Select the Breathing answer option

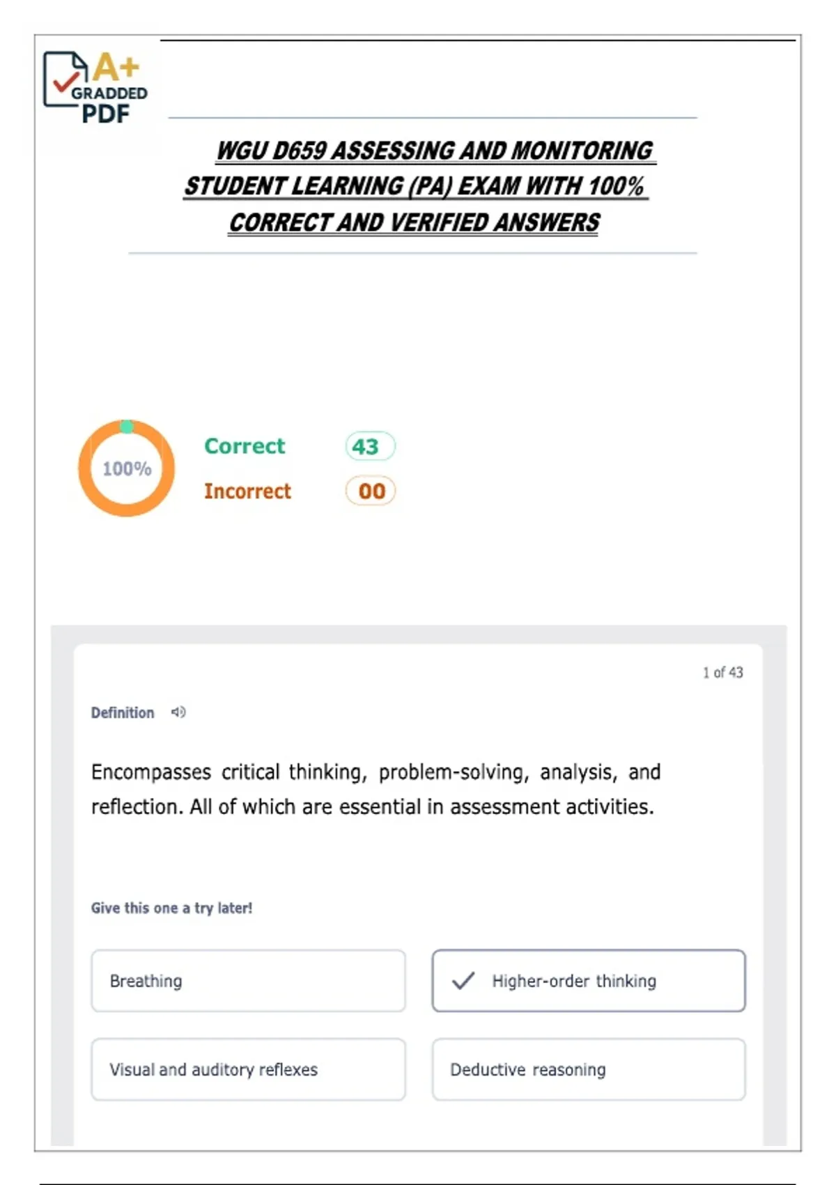point(247,981)
